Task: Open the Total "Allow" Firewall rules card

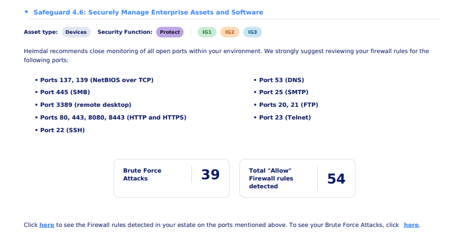Action: click(x=297, y=178)
